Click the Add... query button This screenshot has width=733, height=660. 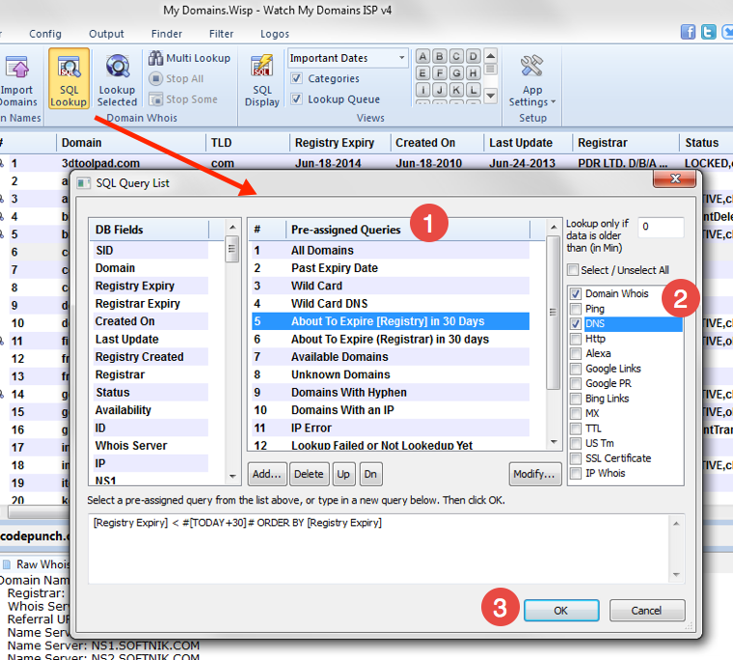pos(266,474)
